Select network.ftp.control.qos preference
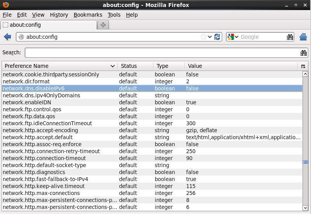This screenshot has width=311, height=214. coord(152,109)
